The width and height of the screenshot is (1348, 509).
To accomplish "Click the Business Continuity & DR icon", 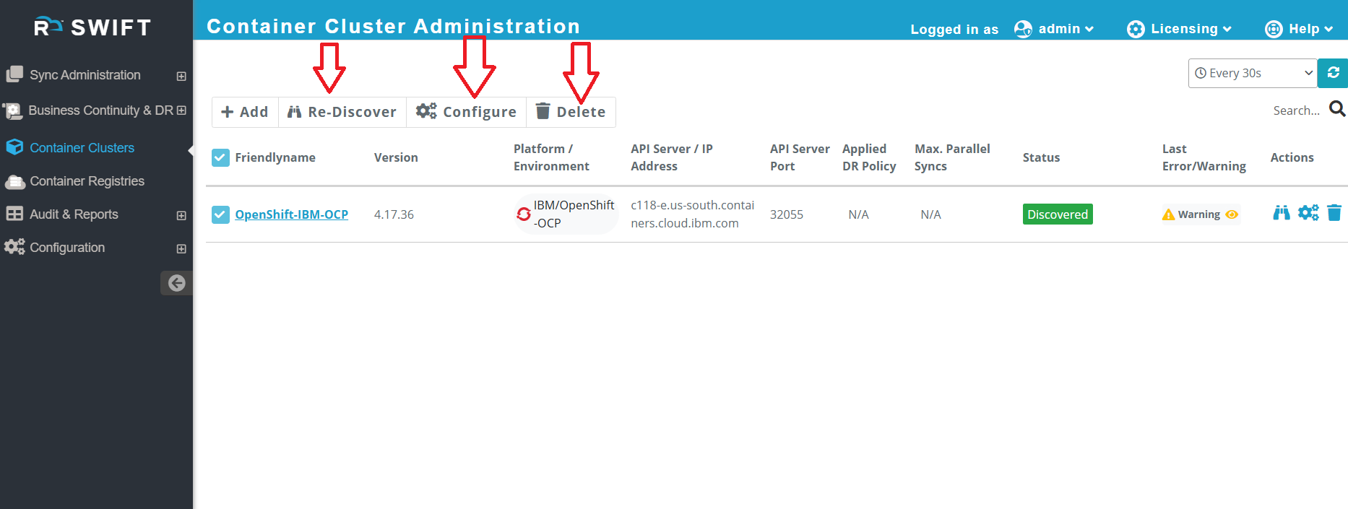I will 12,110.
